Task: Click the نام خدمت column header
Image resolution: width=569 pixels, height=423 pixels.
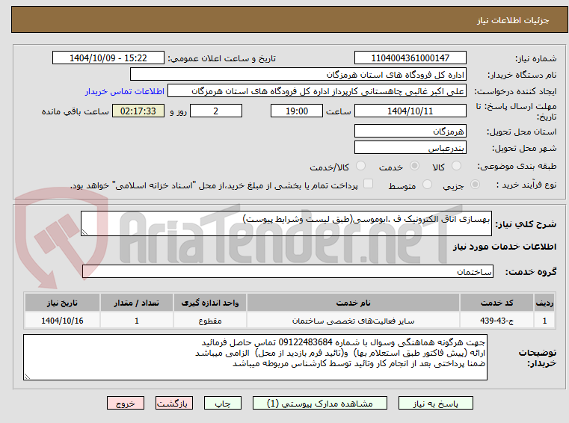Action: click(353, 303)
